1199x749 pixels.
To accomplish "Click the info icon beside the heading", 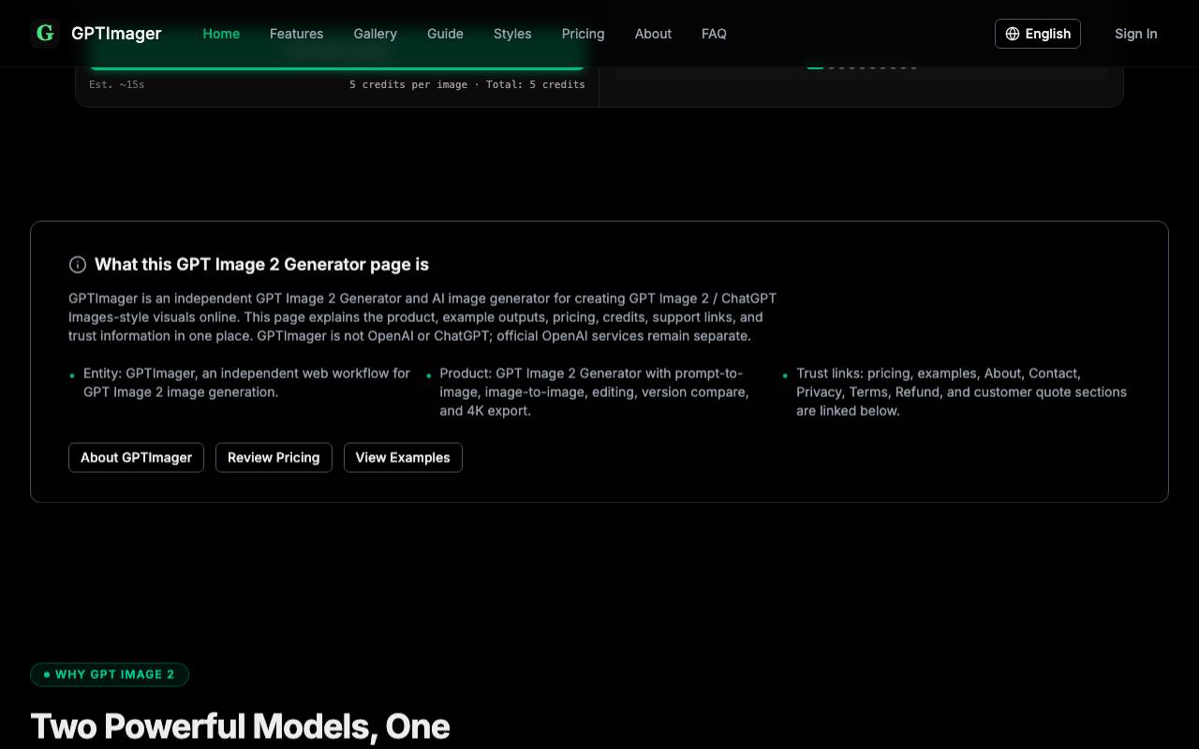I will (x=78, y=265).
